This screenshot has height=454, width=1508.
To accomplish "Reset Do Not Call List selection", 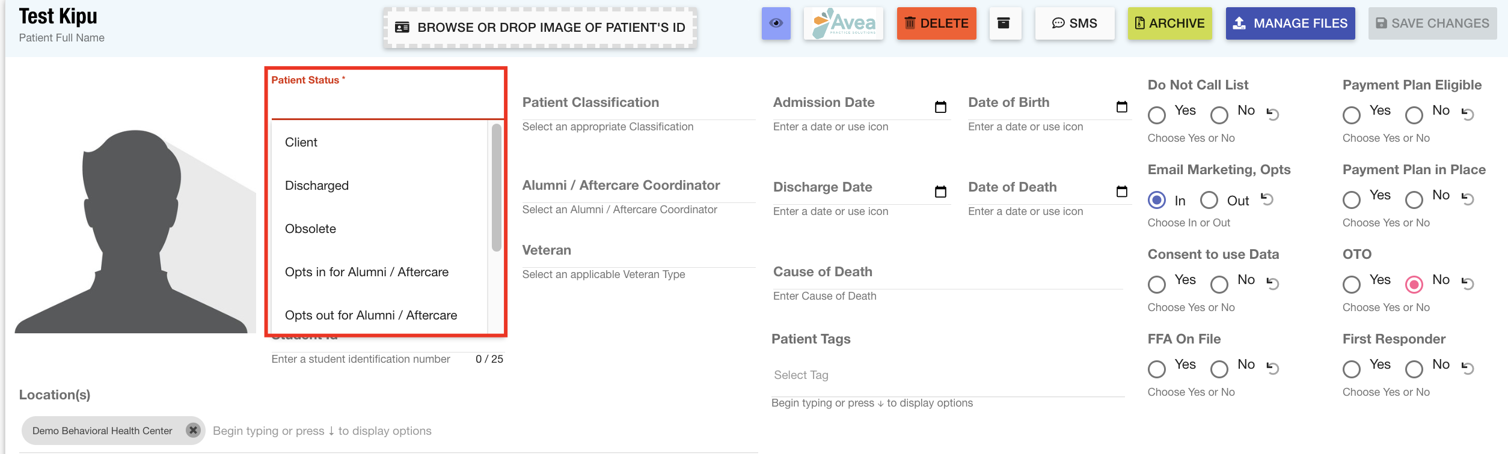I will point(1272,114).
